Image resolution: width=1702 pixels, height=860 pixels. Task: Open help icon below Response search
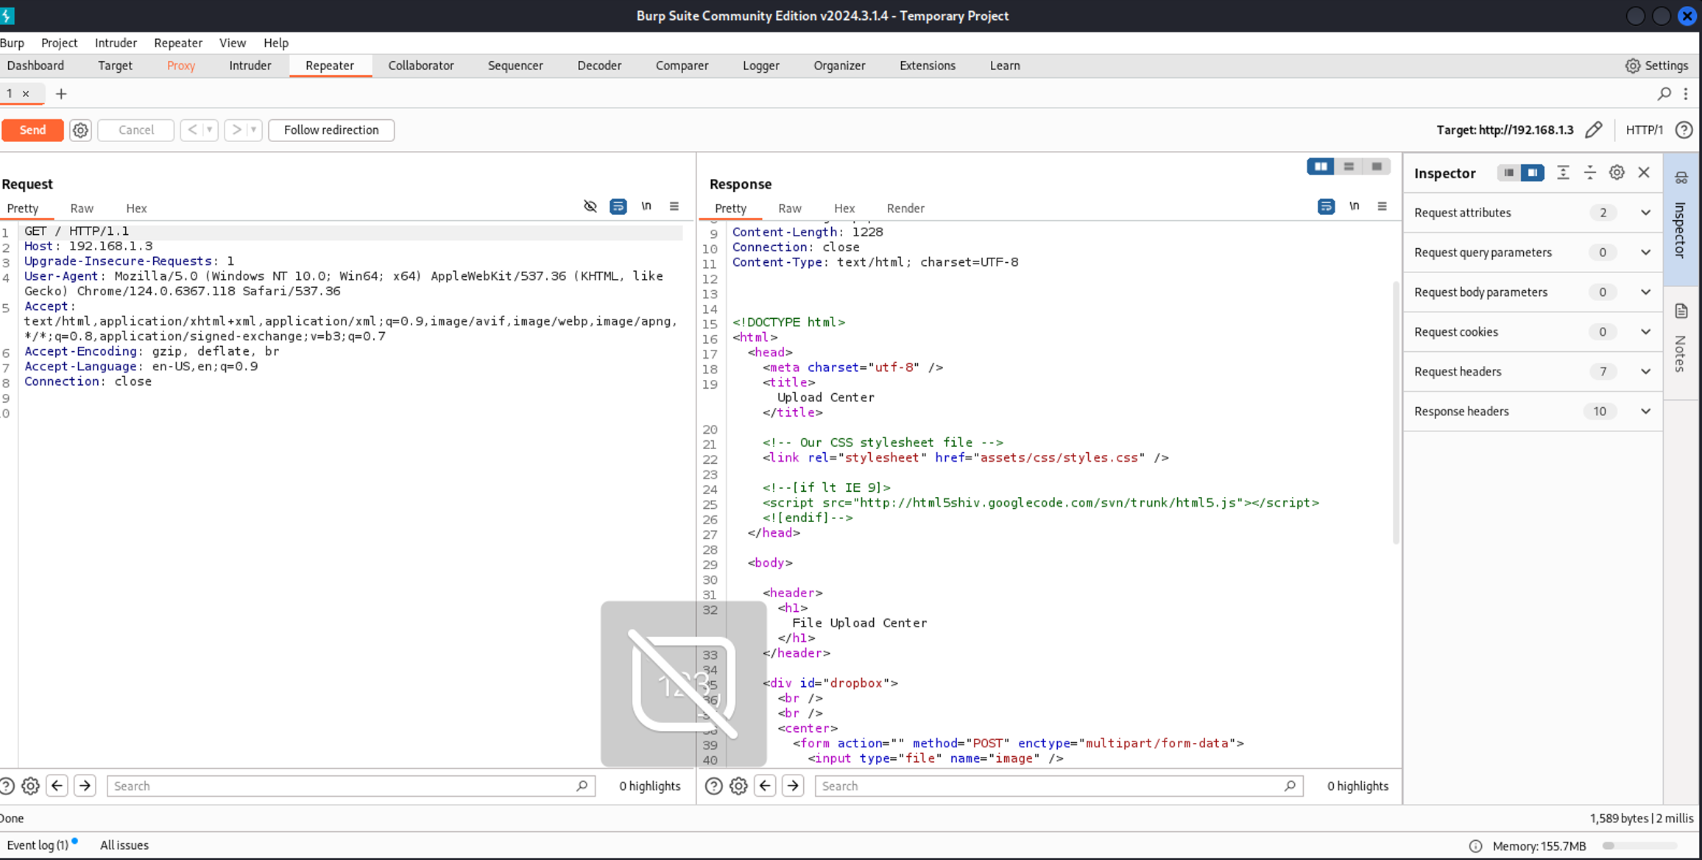713,786
